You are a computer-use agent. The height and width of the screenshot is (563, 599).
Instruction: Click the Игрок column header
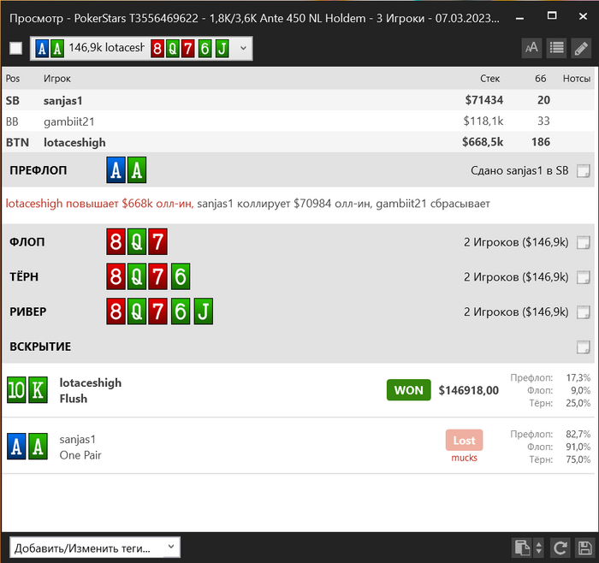(x=57, y=79)
